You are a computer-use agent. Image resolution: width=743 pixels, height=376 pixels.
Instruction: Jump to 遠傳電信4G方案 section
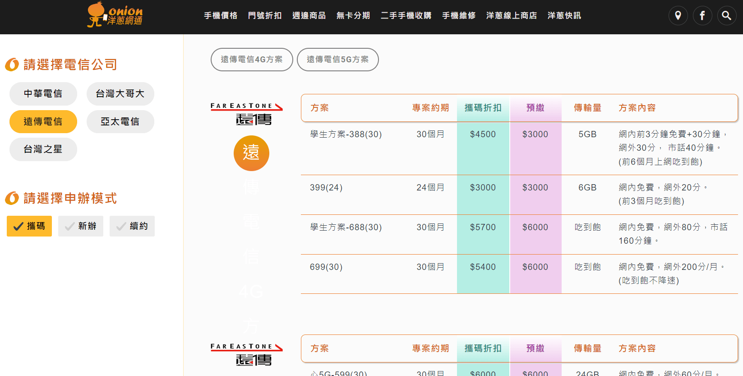tap(252, 60)
